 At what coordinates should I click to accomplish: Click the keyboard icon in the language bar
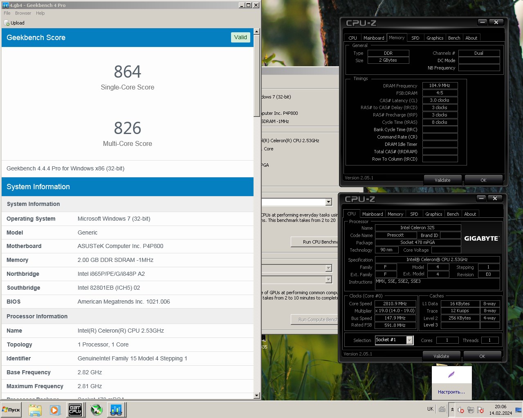tap(442, 409)
